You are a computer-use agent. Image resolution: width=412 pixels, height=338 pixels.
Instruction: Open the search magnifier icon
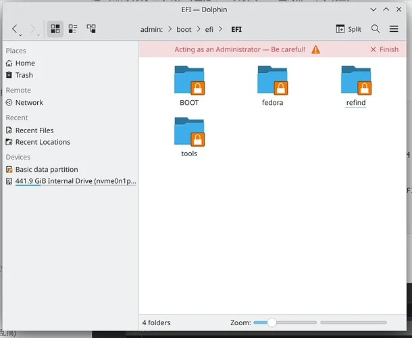point(376,29)
